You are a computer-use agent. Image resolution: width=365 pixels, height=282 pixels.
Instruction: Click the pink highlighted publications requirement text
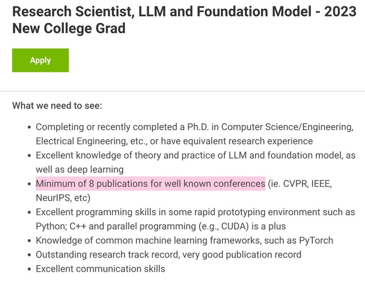[151, 184]
